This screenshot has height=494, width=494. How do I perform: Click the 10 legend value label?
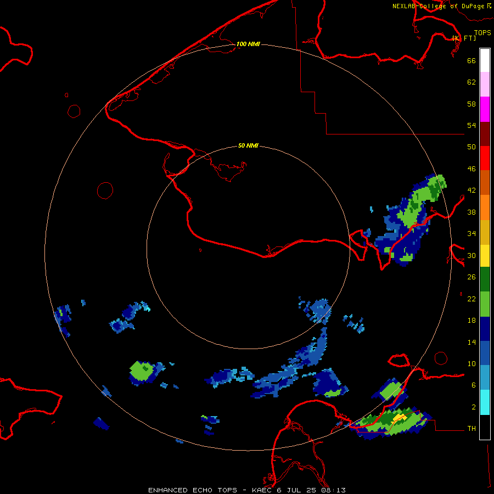pos(471,364)
